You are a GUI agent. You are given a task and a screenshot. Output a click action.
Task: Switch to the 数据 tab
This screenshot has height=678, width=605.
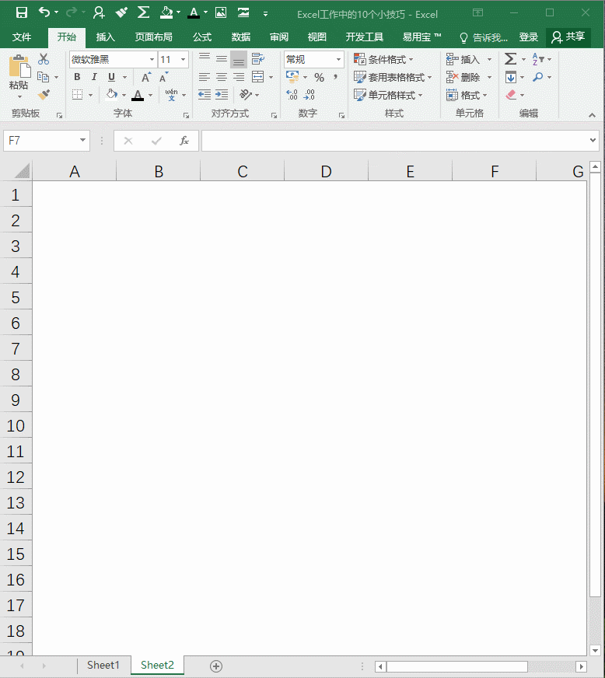point(240,37)
